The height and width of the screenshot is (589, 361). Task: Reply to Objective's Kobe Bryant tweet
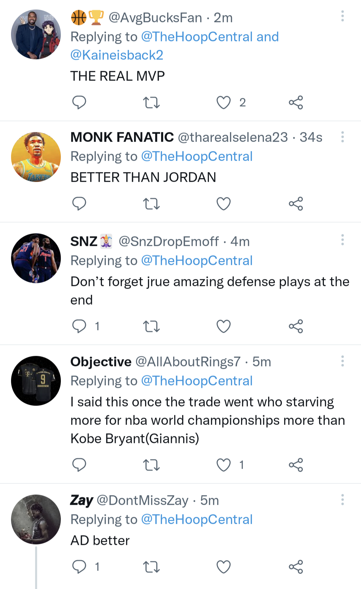(x=79, y=465)
